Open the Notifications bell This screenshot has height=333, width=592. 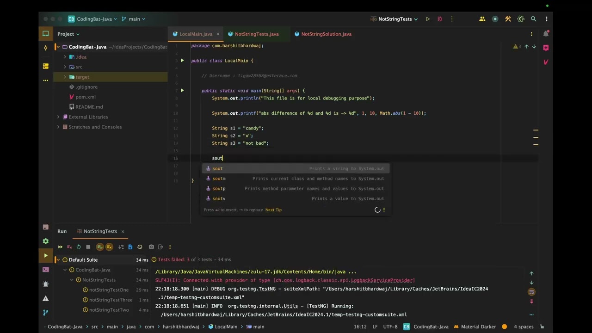(x=546, y=34)
